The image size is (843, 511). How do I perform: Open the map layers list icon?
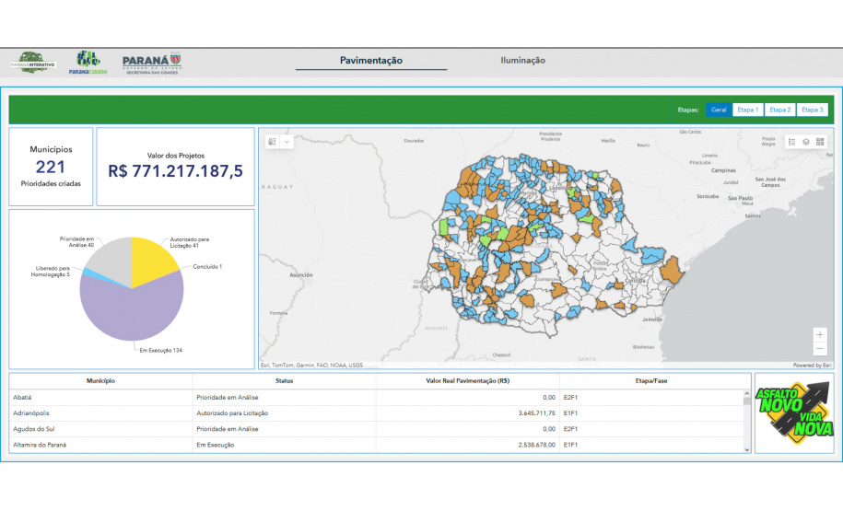805,142
